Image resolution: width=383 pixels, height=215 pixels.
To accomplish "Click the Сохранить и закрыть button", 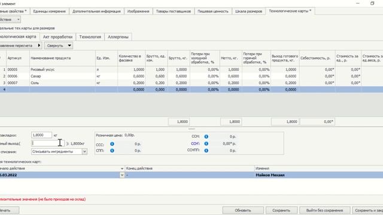I will tap(367, 210).
